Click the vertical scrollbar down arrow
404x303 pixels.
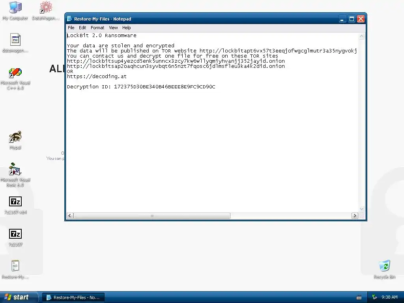point(361,209)
